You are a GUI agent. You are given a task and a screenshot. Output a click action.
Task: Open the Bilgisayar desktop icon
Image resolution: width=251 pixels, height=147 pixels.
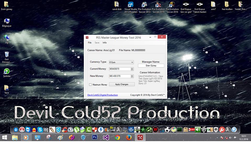(x=7, y=22)
